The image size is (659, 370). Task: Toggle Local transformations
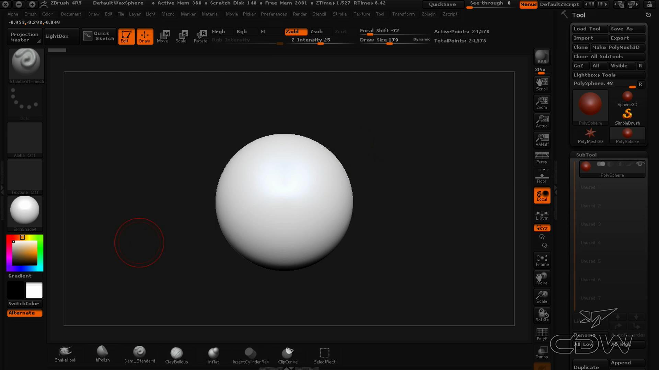coord(542,196)
